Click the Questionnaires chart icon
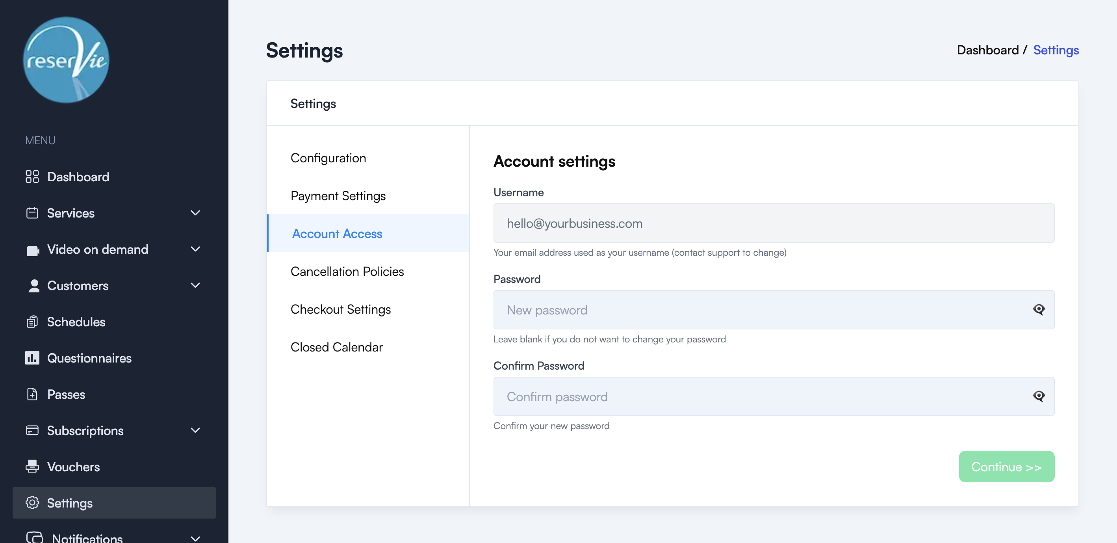The width and height of the screenshot is (1117, 543). point(32,358)
